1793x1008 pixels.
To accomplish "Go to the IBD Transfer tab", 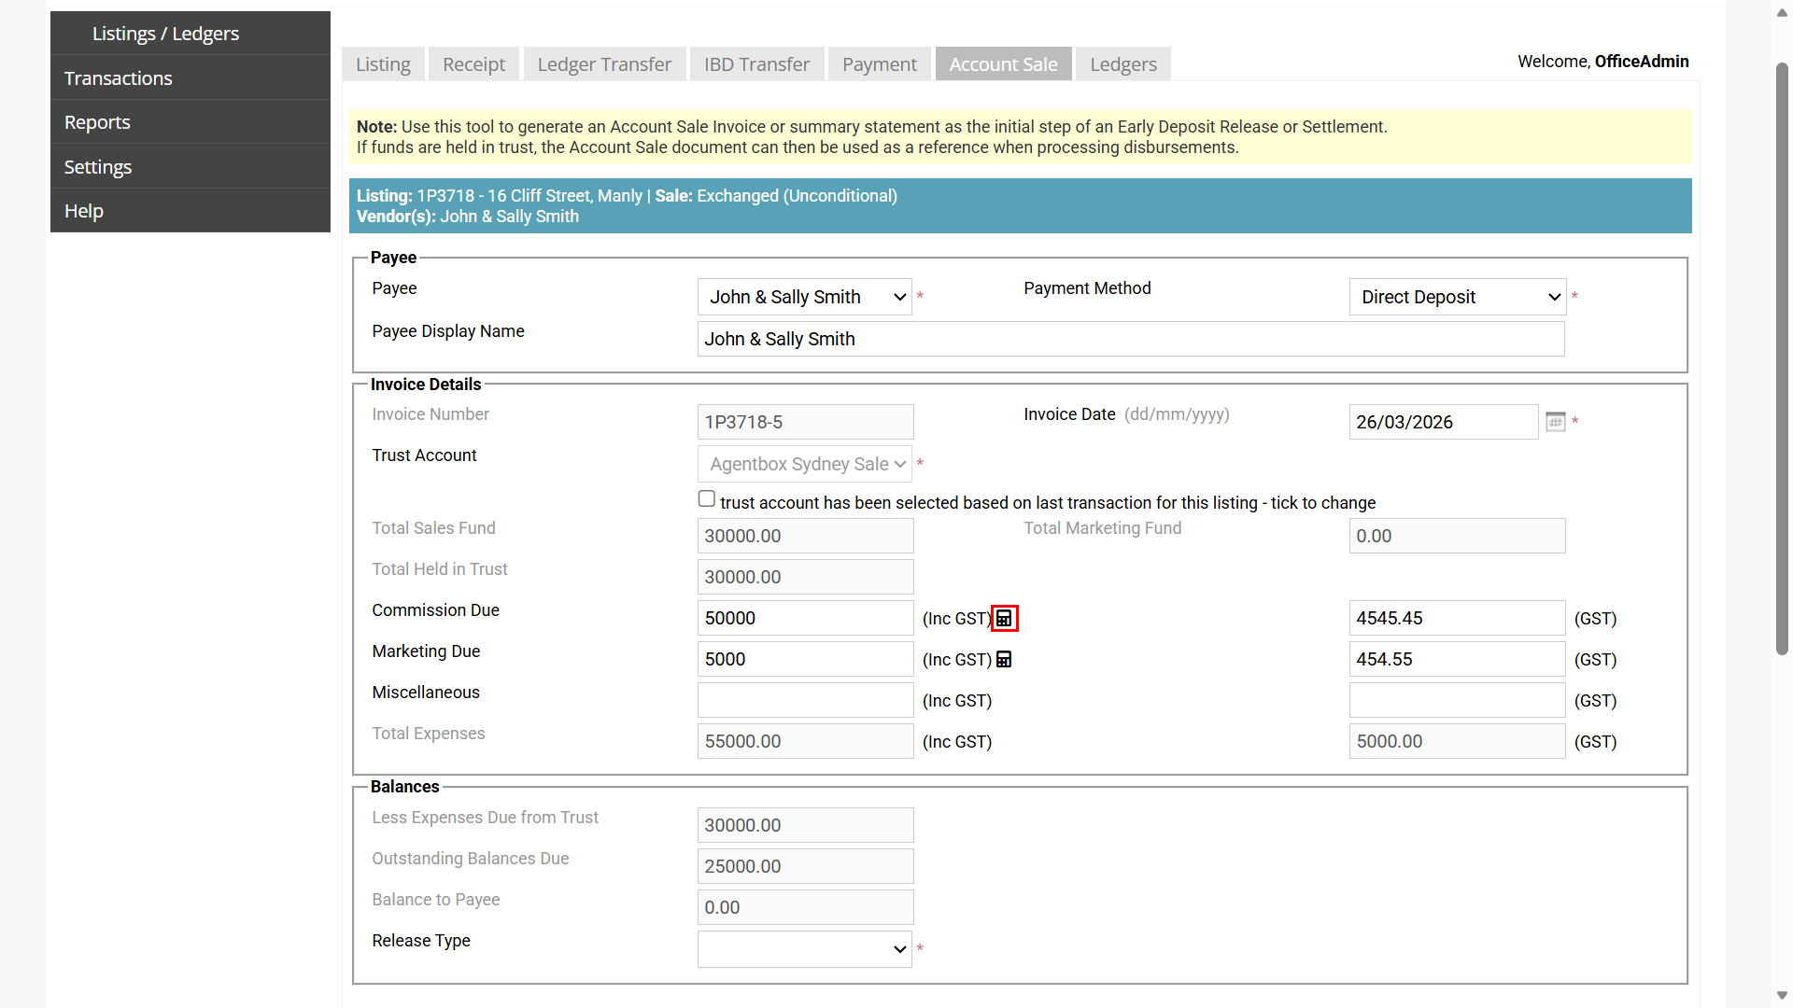I will click(x=756, y=64).
